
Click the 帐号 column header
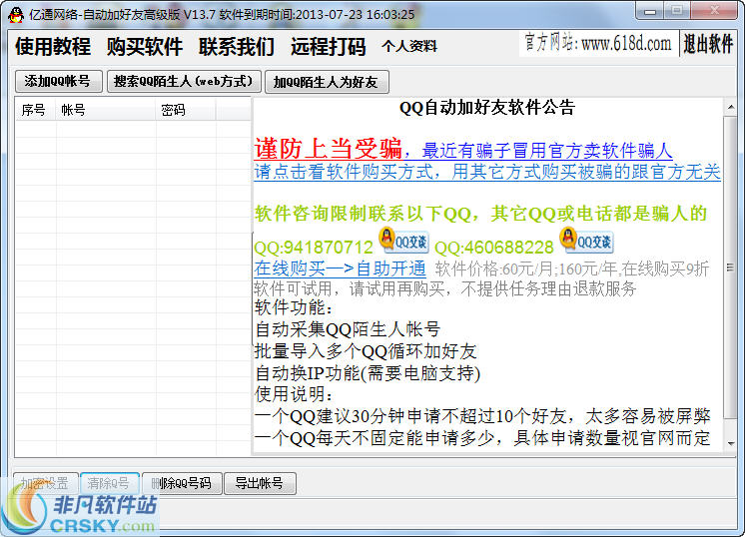click(106, 110)
